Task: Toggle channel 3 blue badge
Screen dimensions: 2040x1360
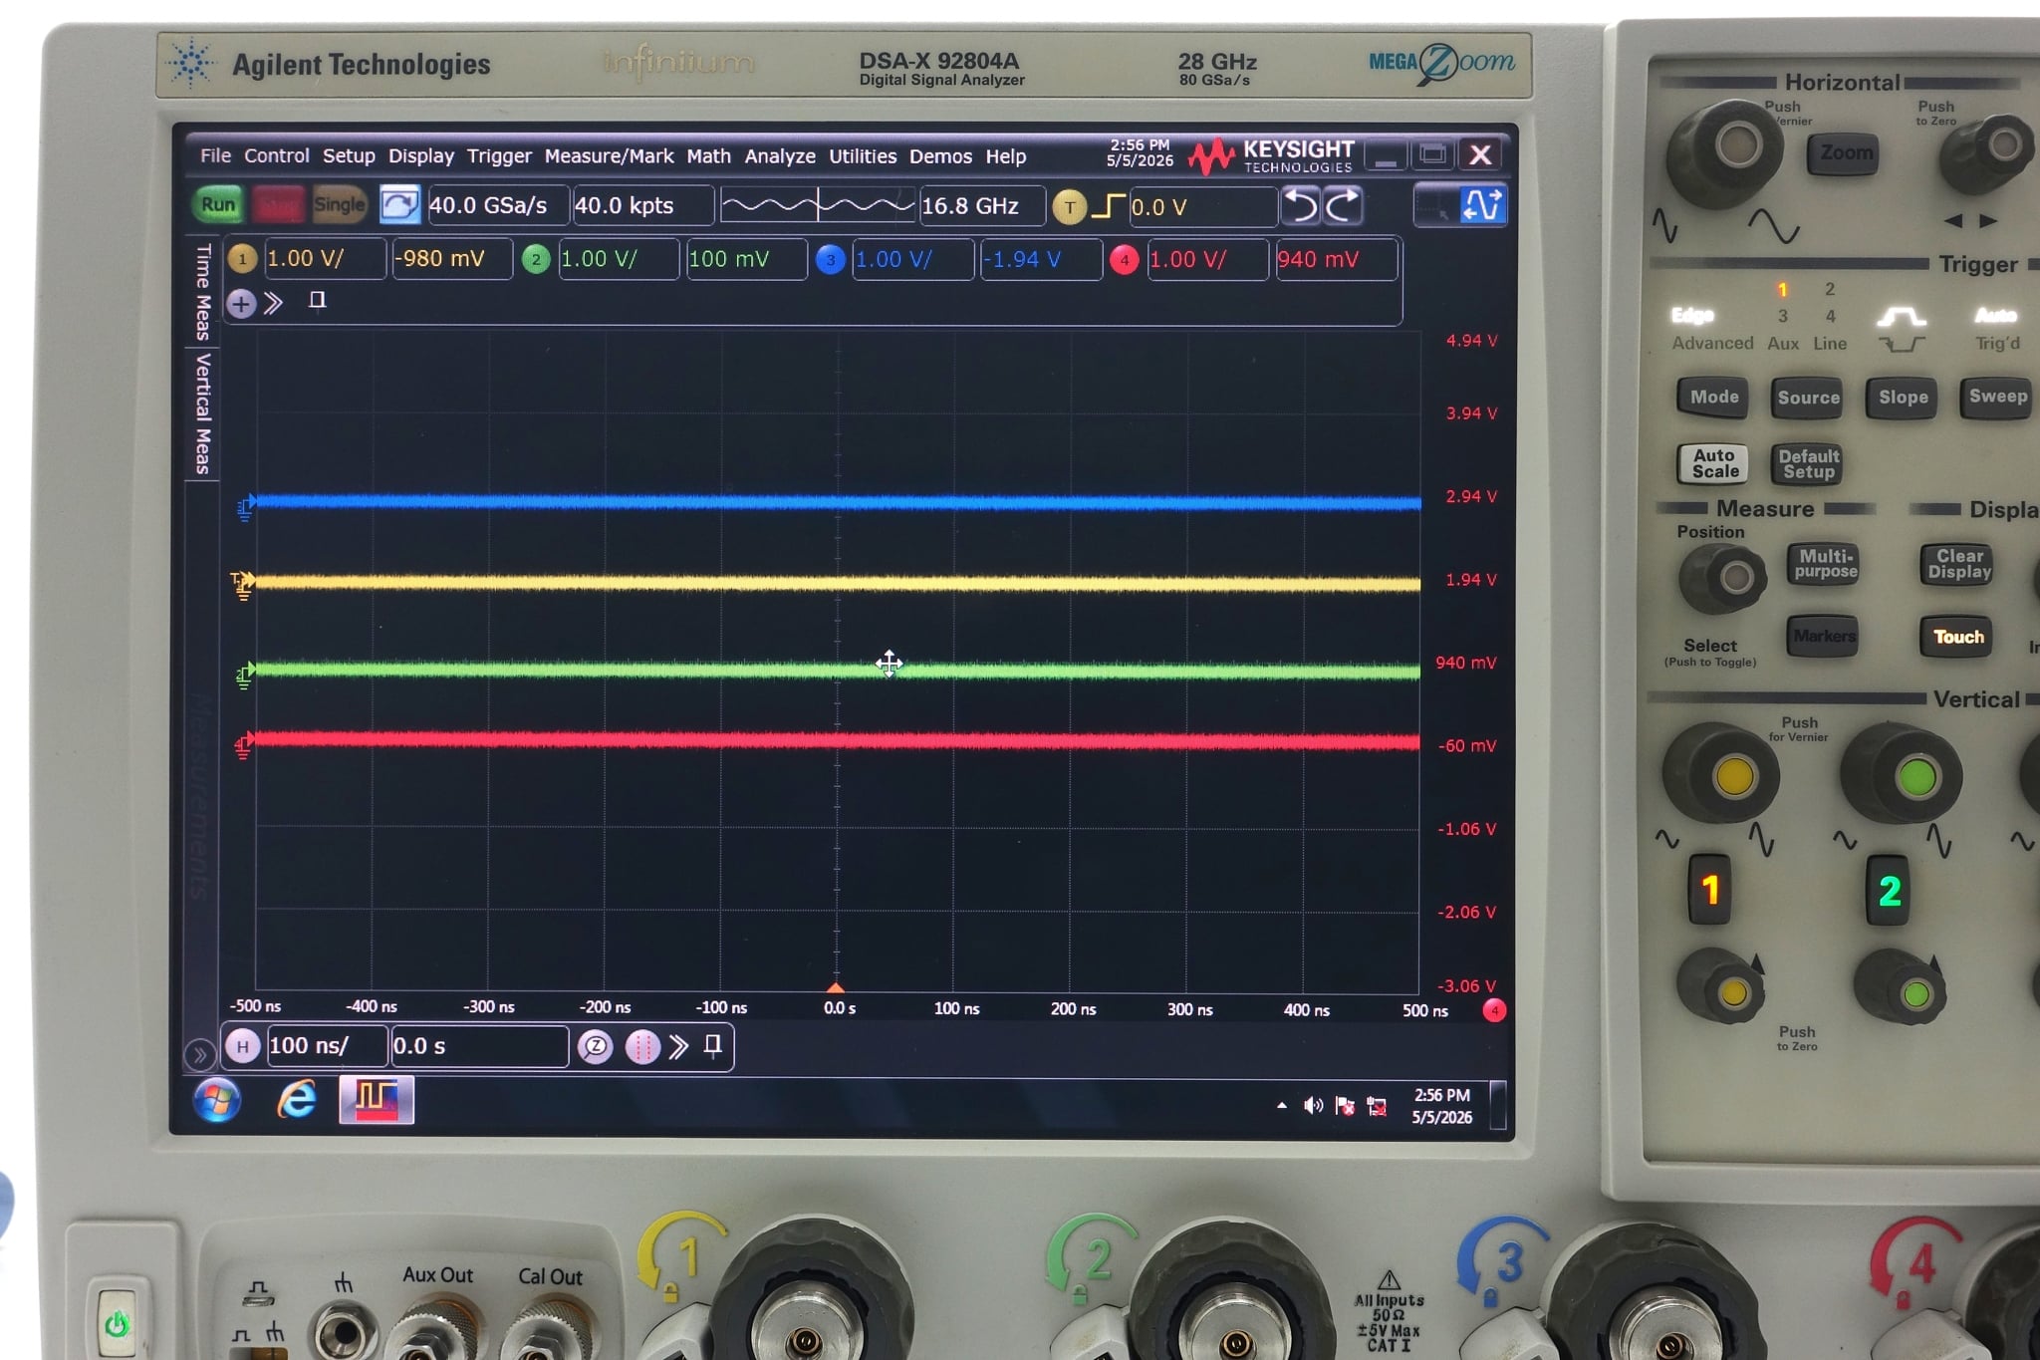Action: pyautogui.click(x=830, y=259)
